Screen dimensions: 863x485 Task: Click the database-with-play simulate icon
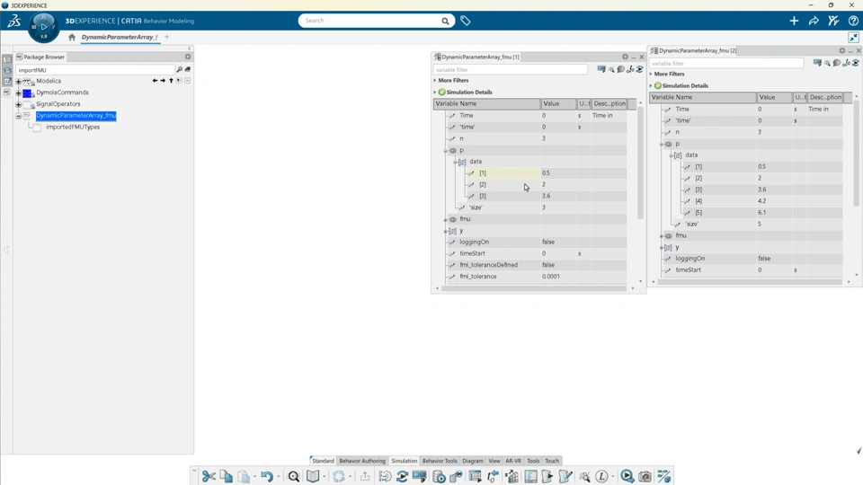439,476
